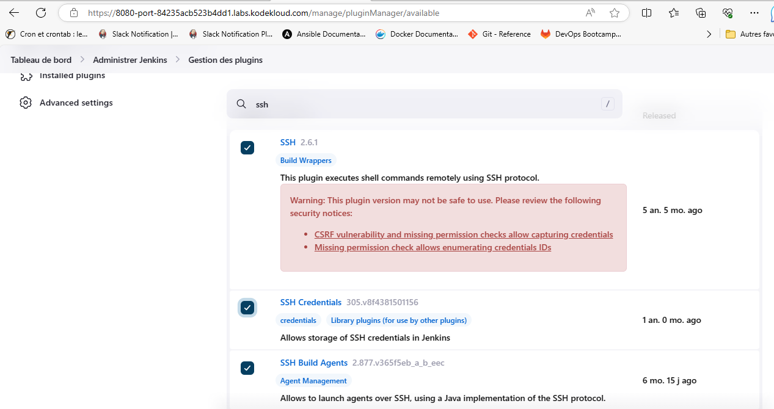This screenshot has width=774, height=409.
Task: Open the Autres favoris folder
Action: click(750, 34)
